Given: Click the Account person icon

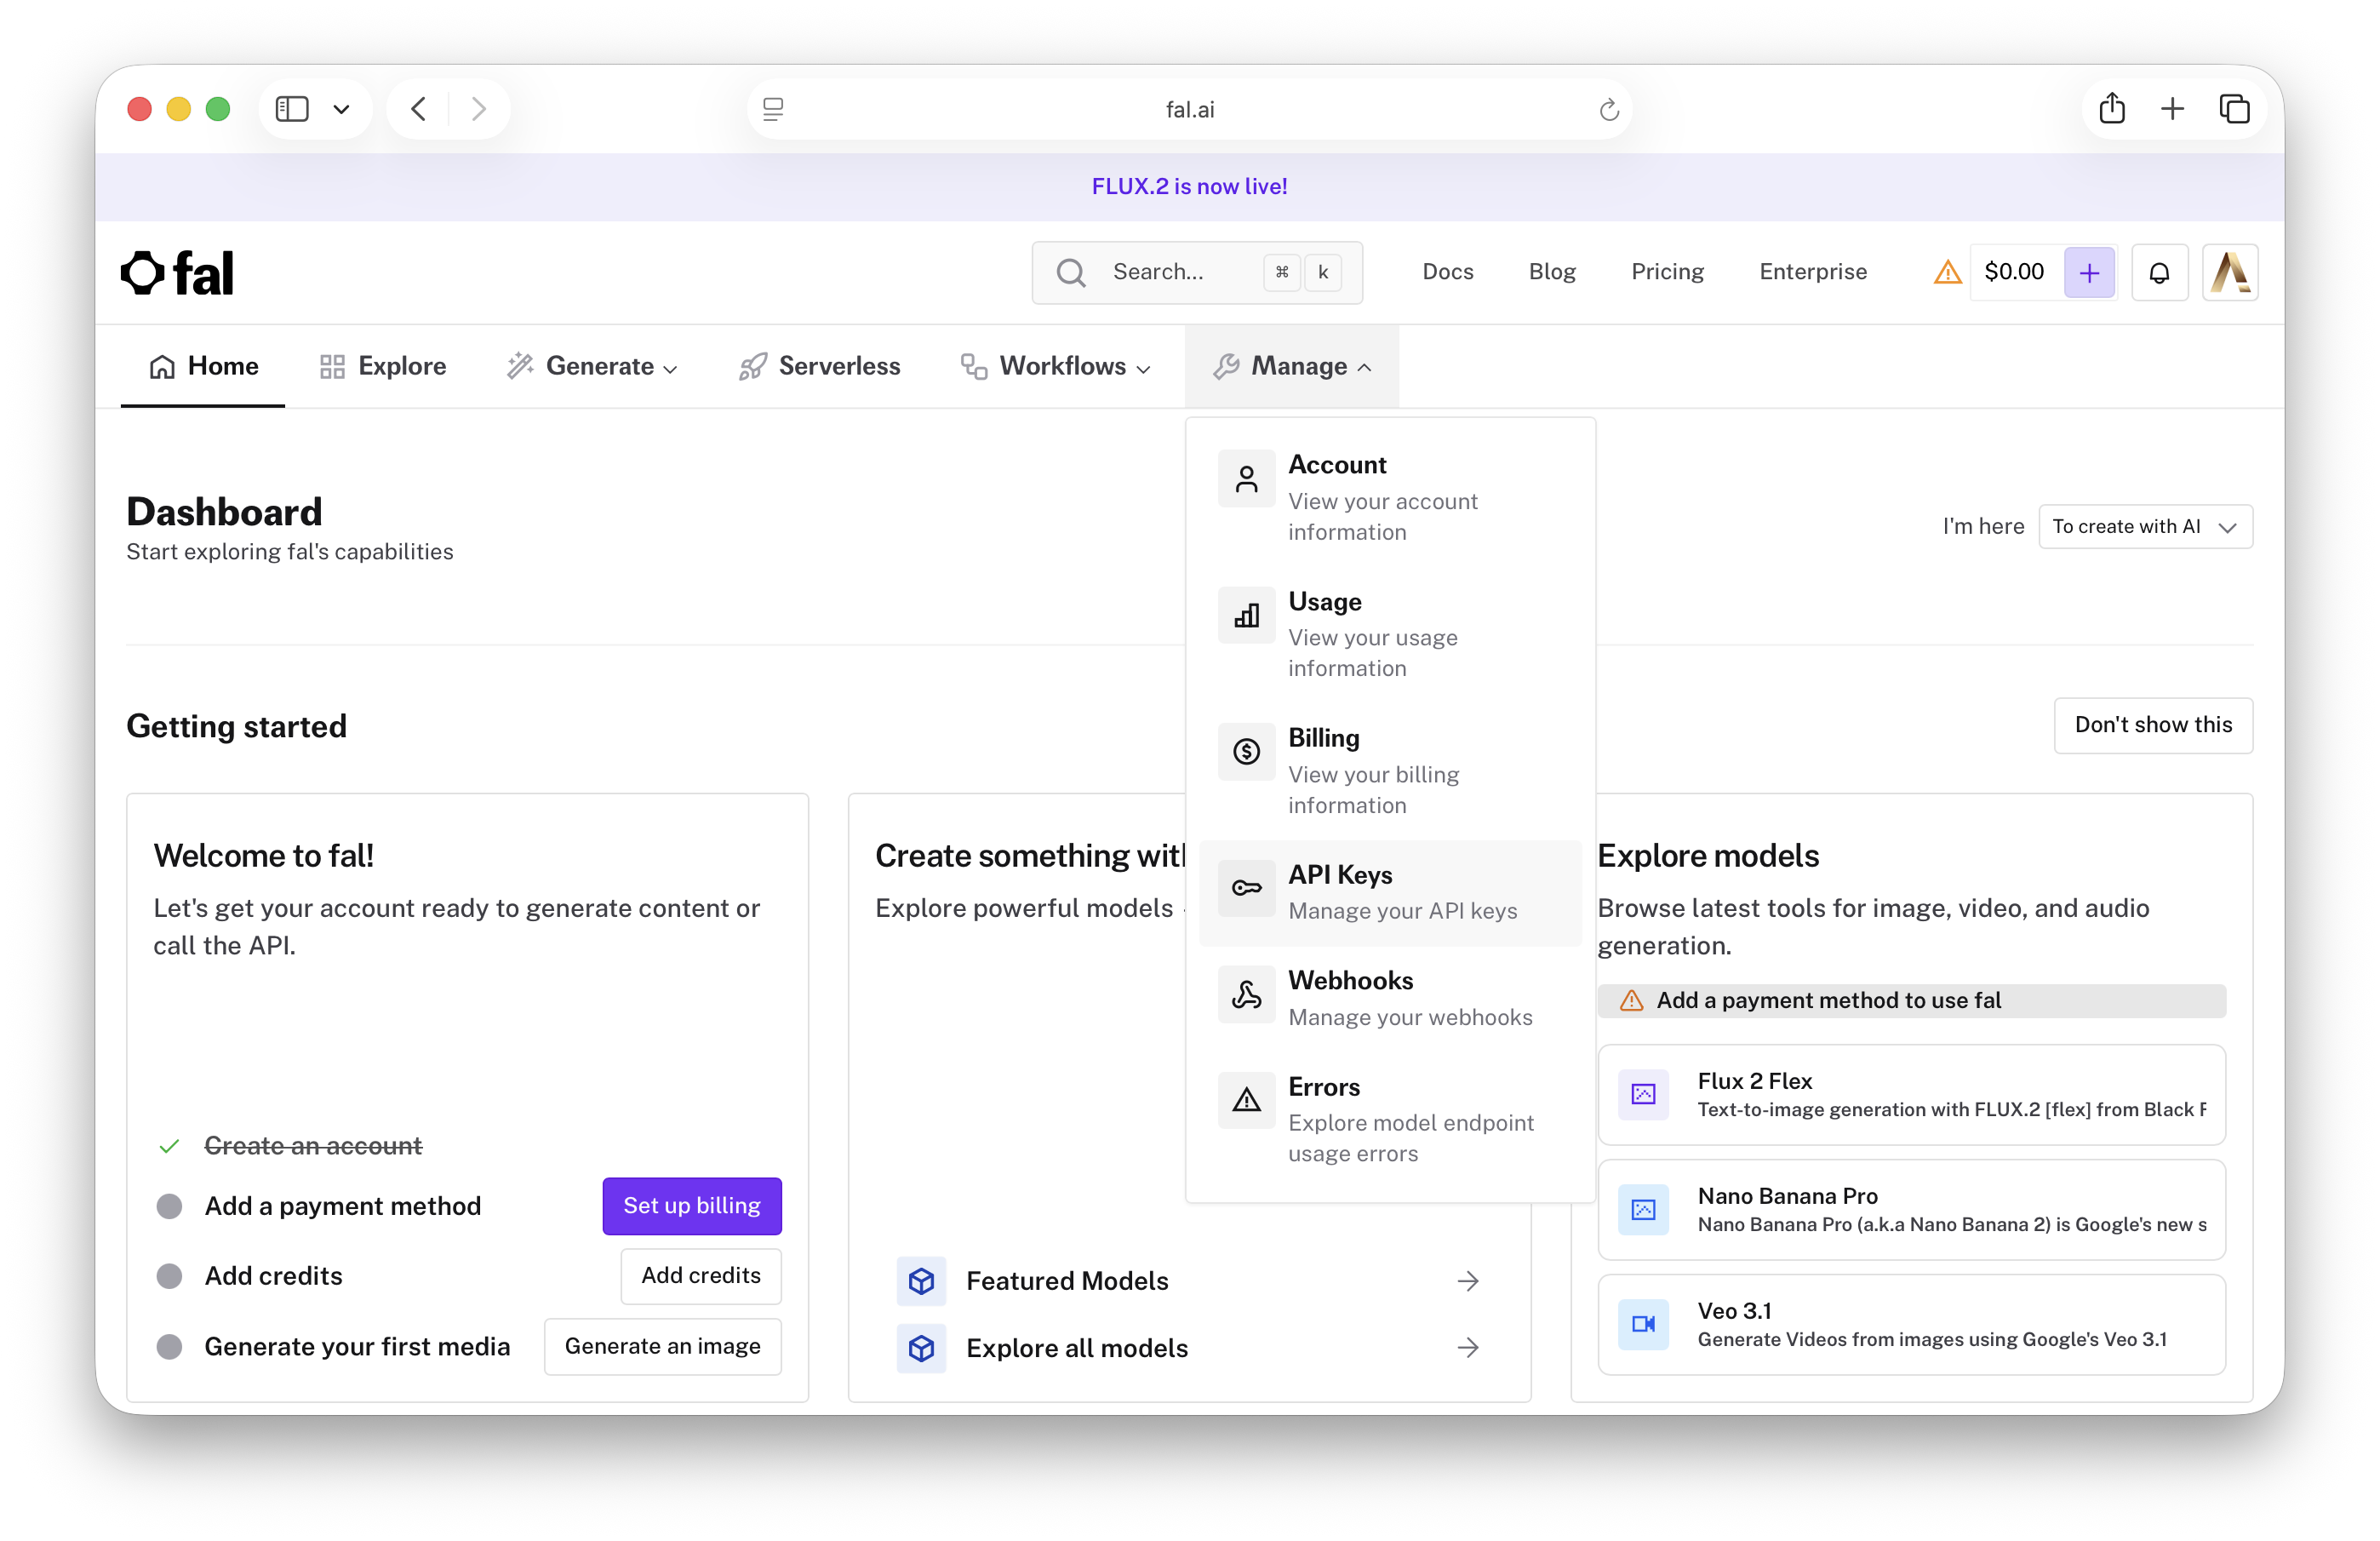Looking at the screenshot, I should 1246,479.
